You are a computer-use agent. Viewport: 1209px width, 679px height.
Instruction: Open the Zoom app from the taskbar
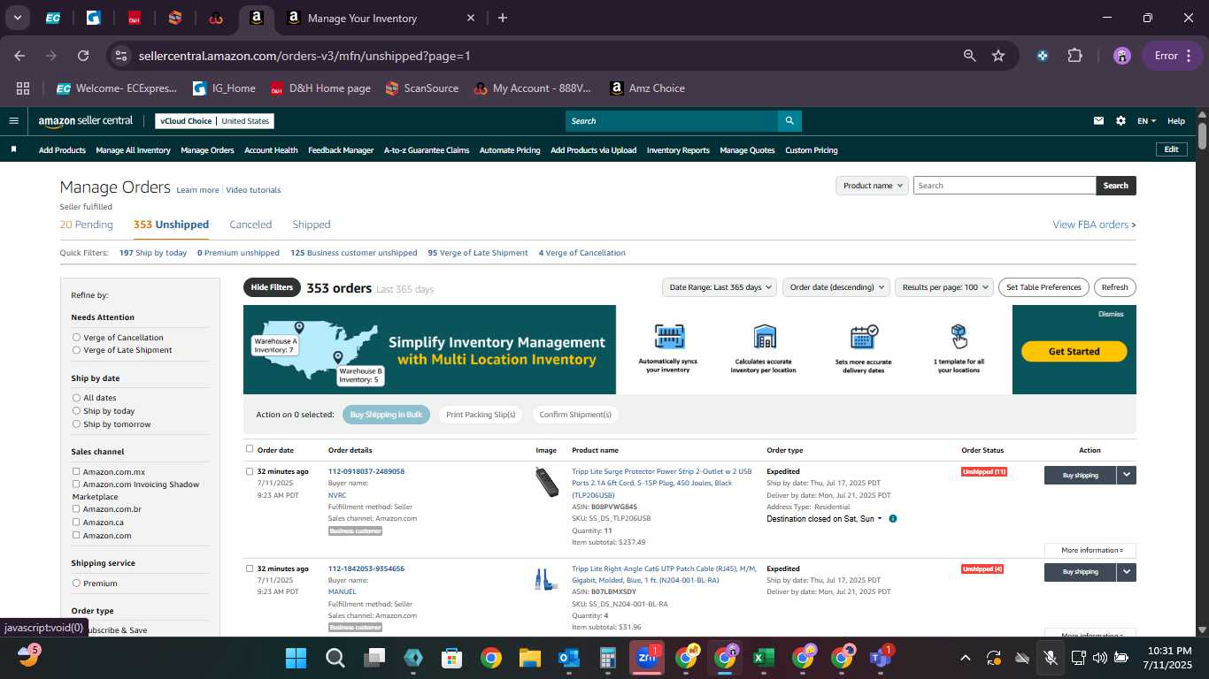(646, 658)
